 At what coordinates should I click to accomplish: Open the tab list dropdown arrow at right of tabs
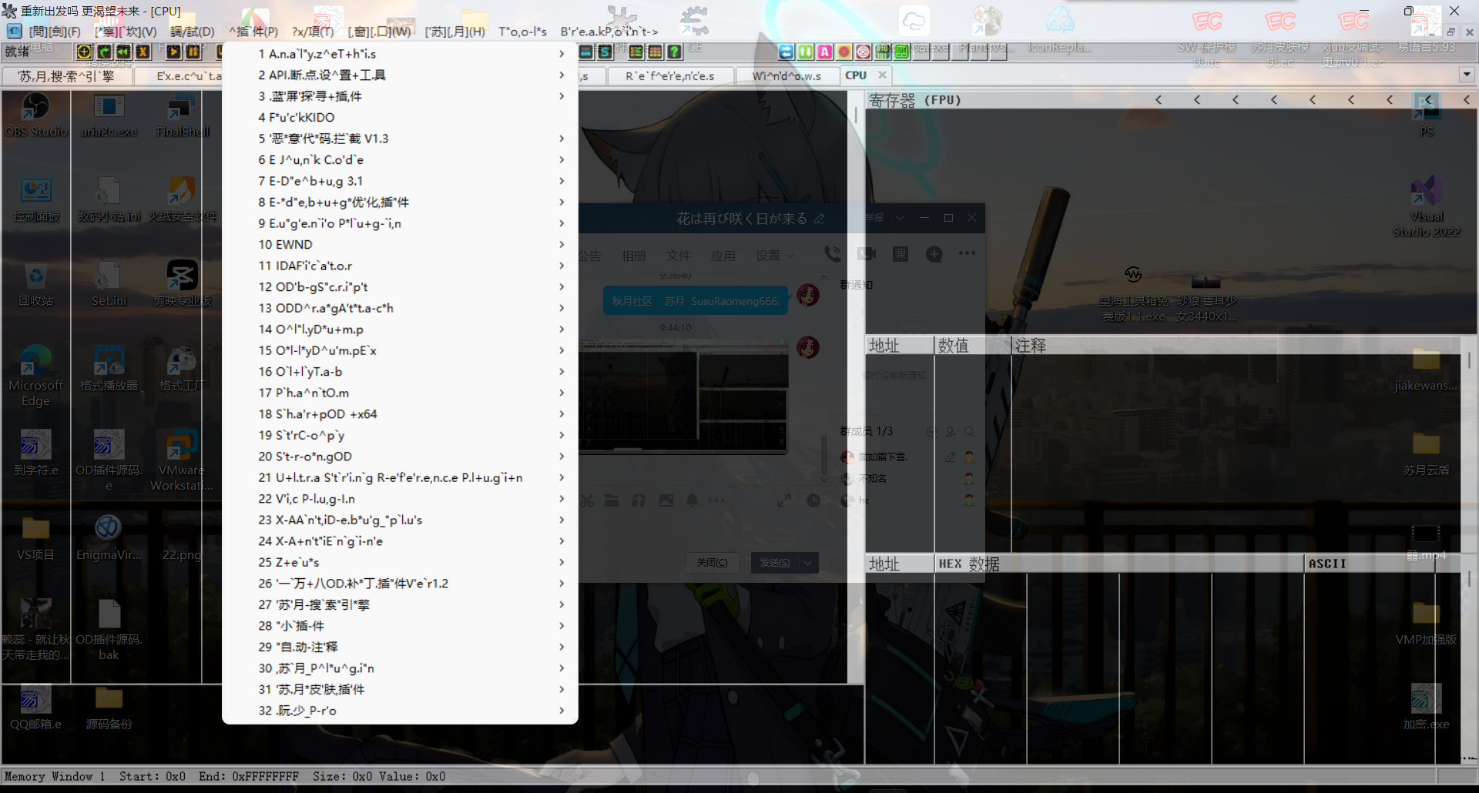pos(1466,75)
